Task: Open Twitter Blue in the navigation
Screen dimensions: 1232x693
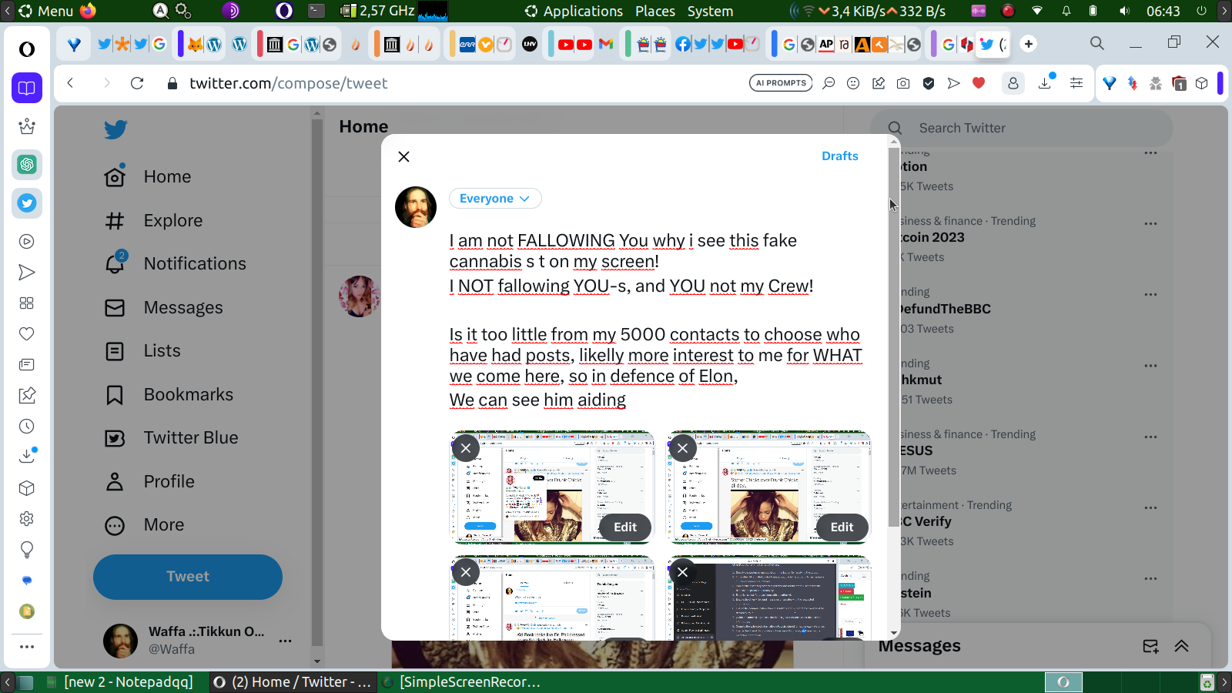Action: click(x=172, y=438)
